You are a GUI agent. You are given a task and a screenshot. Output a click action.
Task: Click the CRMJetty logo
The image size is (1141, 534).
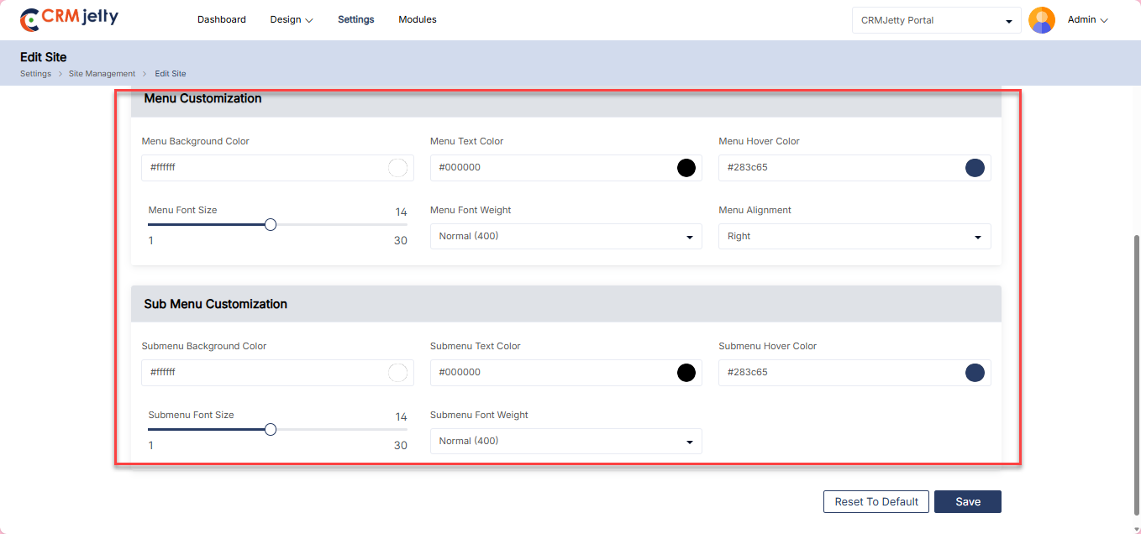[x=69, y=19]
